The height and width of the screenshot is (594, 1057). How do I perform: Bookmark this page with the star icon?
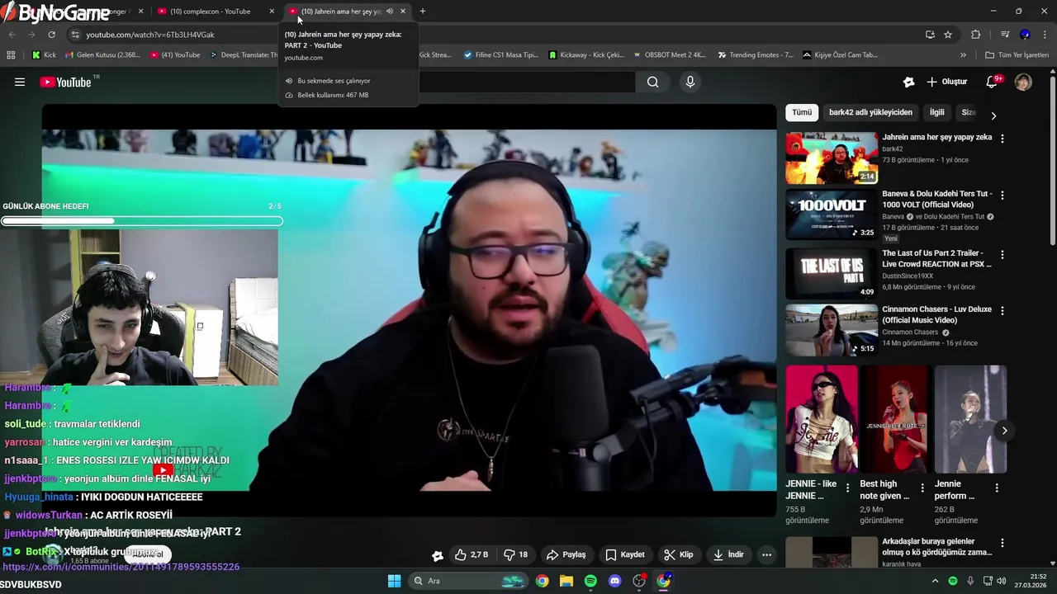[948, 35]
